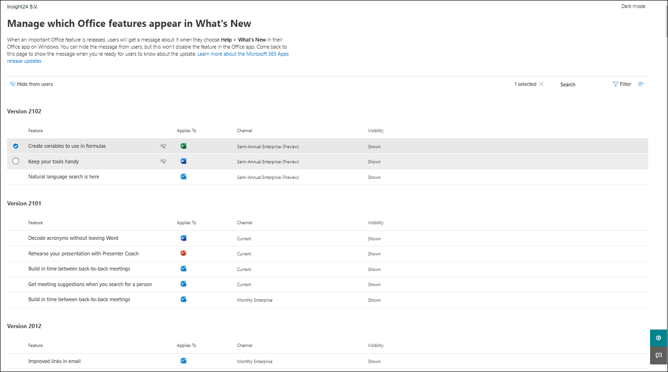Select the Keep your tools handy radio circle
This screenshot has height=372, width=668.
click(16, 161)
